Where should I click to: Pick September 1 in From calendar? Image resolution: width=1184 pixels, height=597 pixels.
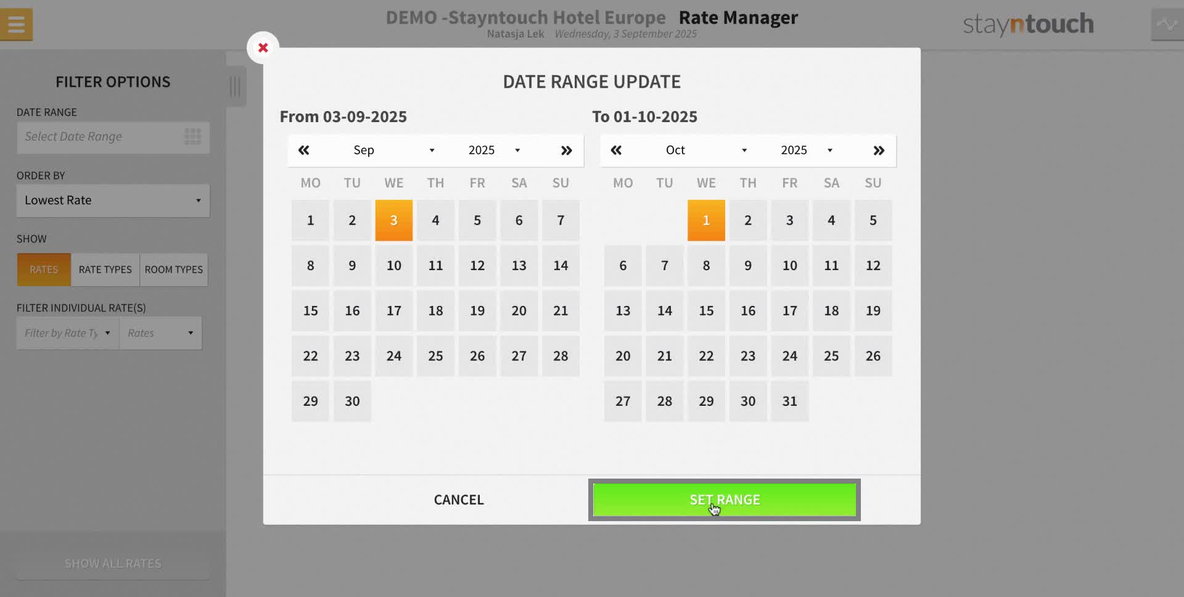coord(310,220)
